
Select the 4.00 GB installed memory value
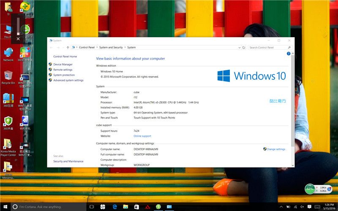point(138,108)
